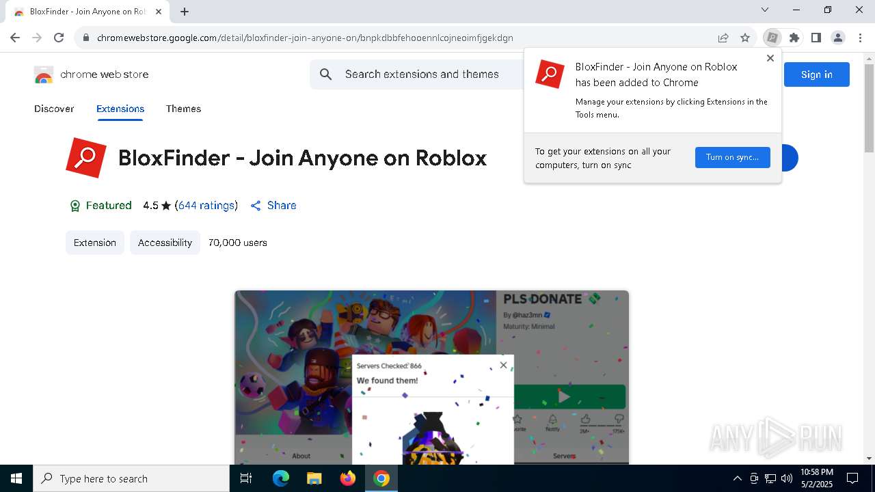This screenshot has height=492, width=875.
Task: Launch Firefox from the taskbar
Action: point(348,478)
